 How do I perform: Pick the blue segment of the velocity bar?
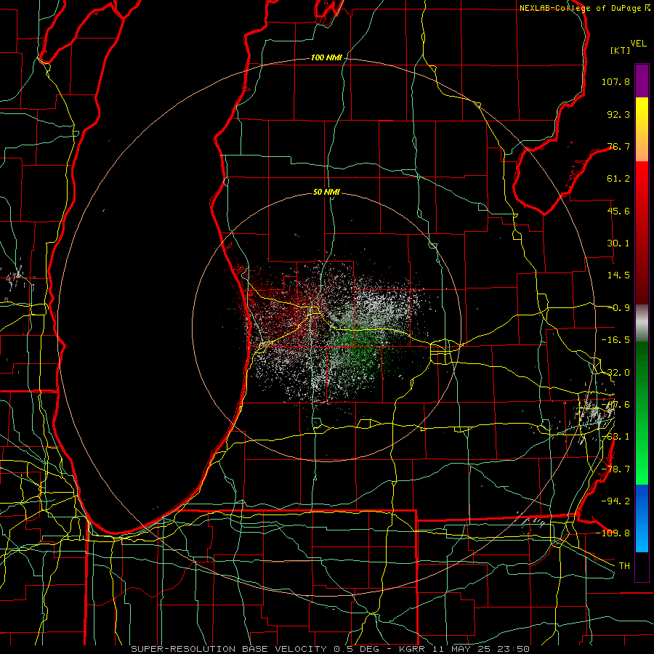pos(642,518)
